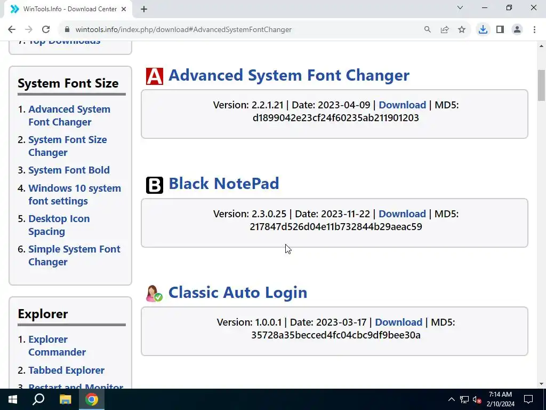546x410 pixels.
Task: Open the tab search chevron
Action: point(460,7)
